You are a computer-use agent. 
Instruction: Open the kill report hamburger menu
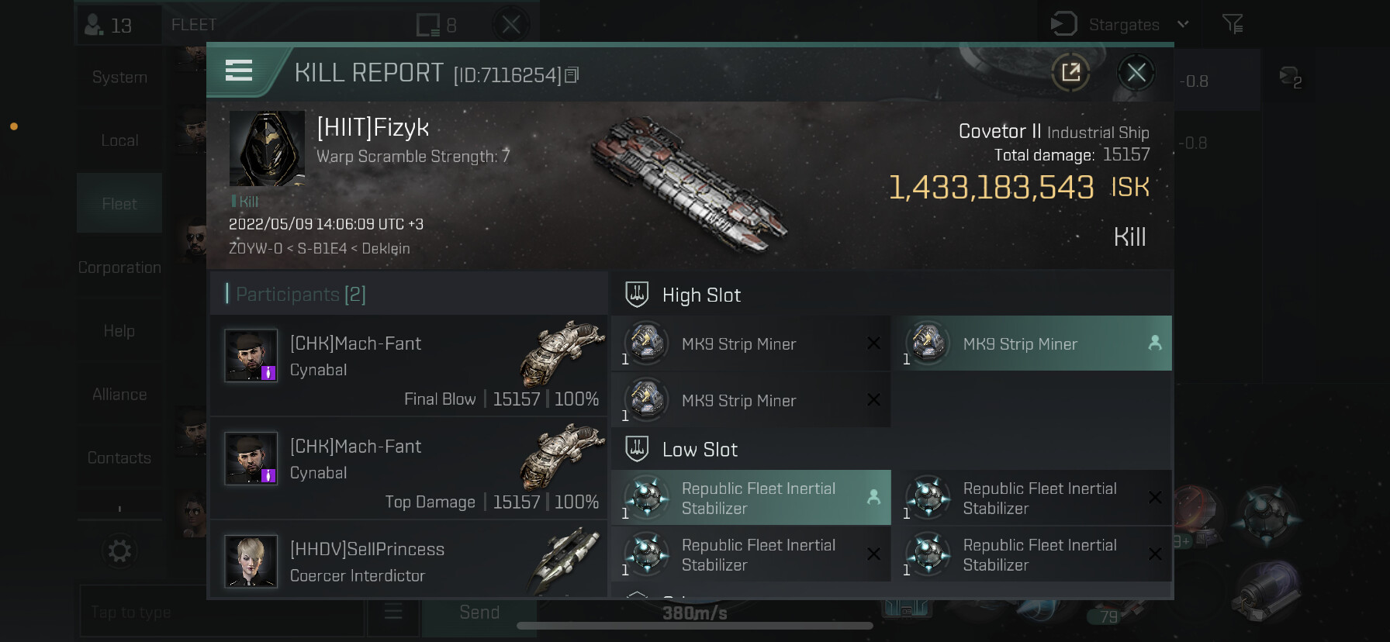[239, 71]
